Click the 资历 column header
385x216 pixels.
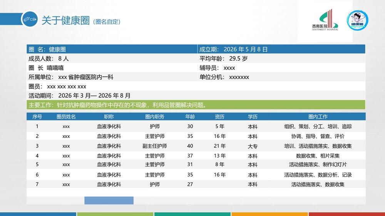[x=219, y=117]
